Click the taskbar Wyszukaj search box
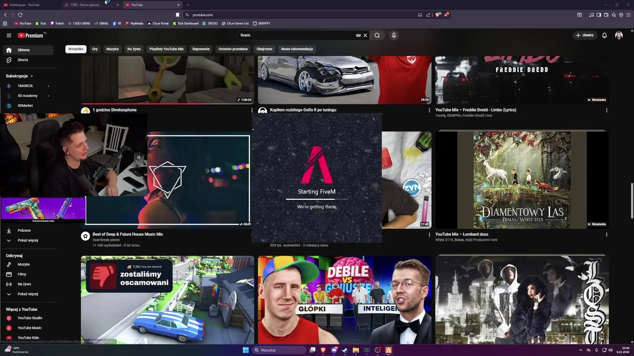 (278, 350)
